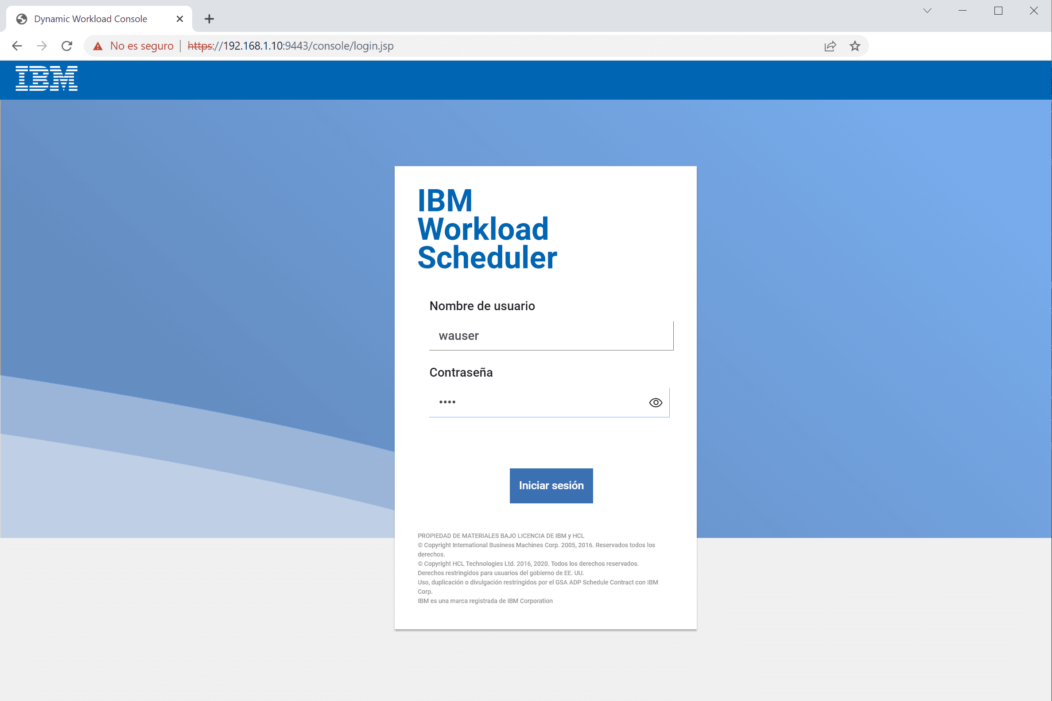
Task: Select the Dynamic Workload Console tab
Action: [99, 19]
